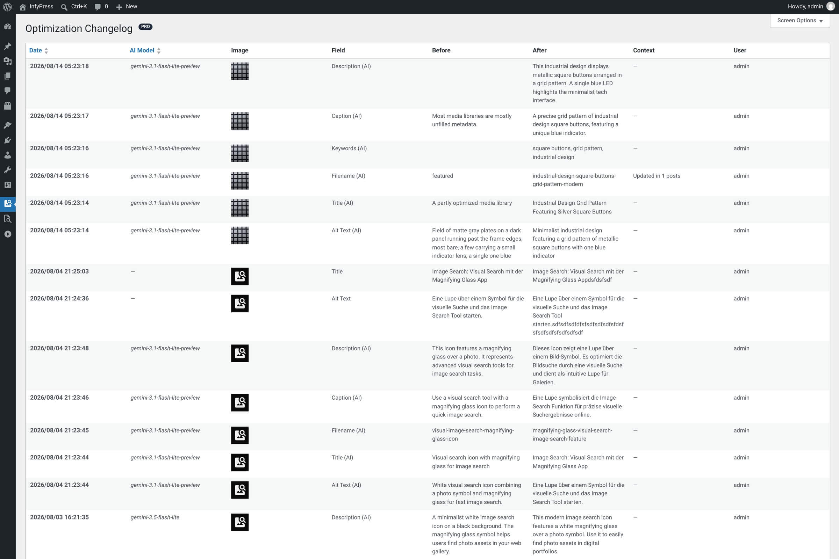Screen dimensions: 839x559
Task: Open the WordPress logo menu
Action: point(7,7)
